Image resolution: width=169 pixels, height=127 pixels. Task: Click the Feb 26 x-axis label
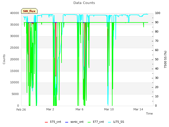coord(21,110)
